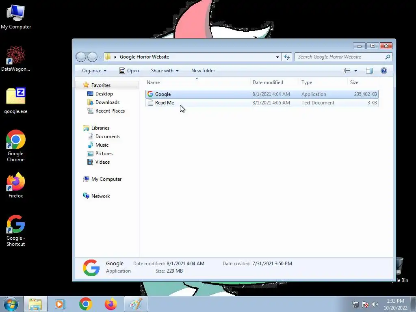Select the Google application file icon
The height and width of the screenshot is (312, 416).
(x=150, y=94)
